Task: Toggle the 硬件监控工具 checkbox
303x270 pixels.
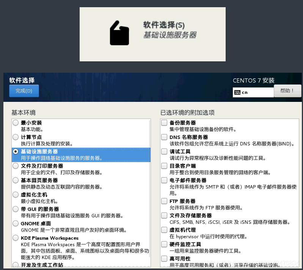Action: click(x=164, y=244)
